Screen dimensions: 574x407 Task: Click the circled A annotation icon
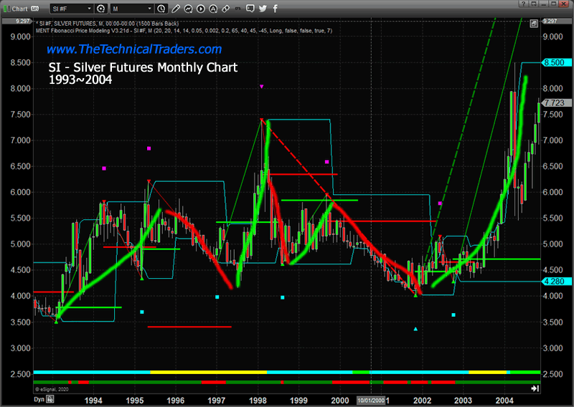(x=213, y=9)
